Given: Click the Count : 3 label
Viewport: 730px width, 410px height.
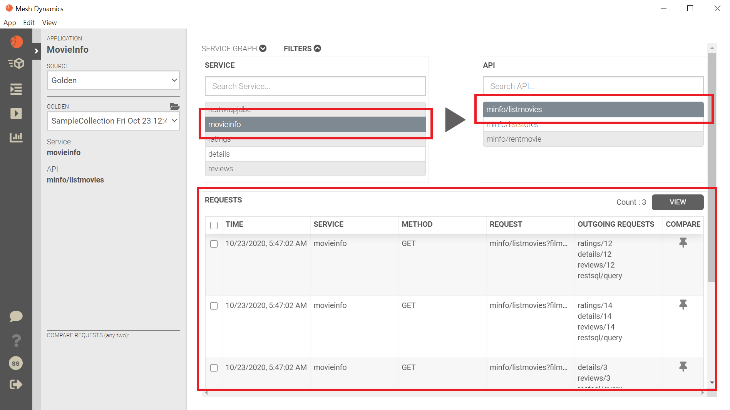Looking at the screenshot, I should click(x=631, y=202).
